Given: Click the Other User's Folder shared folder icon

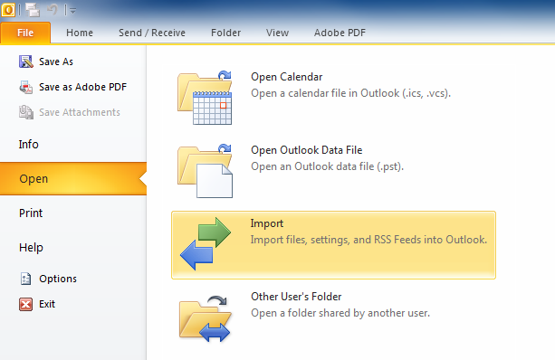Looking at the screenshot, I should pyautogui.click(x=205, y=318).
